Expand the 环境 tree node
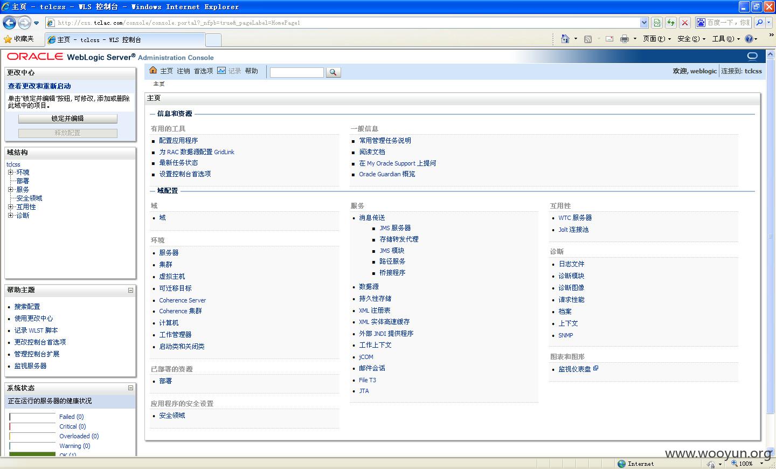 [10, 173]
